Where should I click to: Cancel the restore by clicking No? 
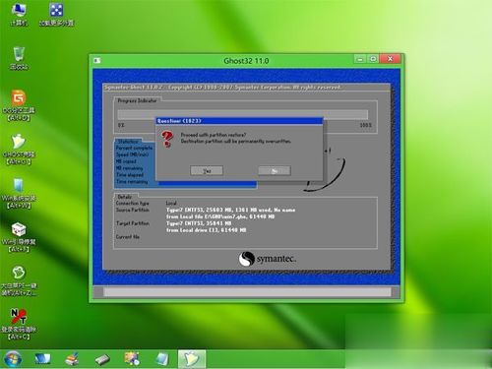point(275,170)
